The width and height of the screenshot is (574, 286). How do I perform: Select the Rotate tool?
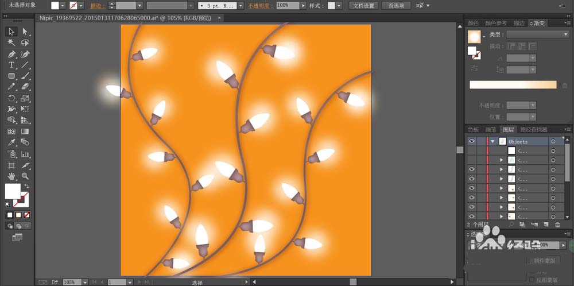point(11,98)
